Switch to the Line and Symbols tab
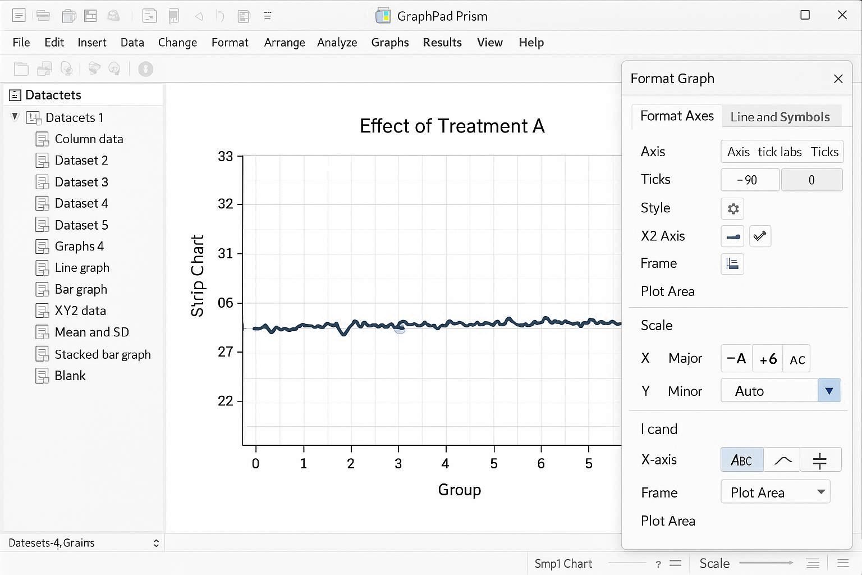The image size is (862, 575). [x=780, y=117]
